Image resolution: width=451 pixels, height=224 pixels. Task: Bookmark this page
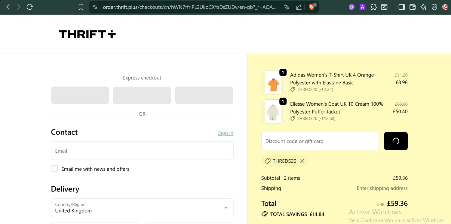81,7
